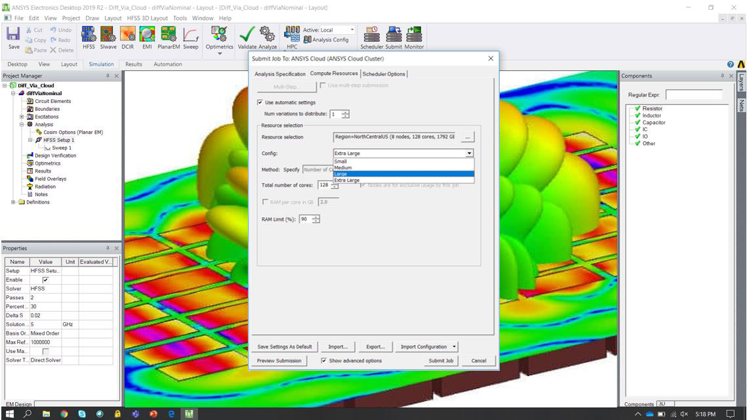Click Cancel in the submit dialog
The height and width of the screenshot is (420, 747).
(x=478, y=361)
